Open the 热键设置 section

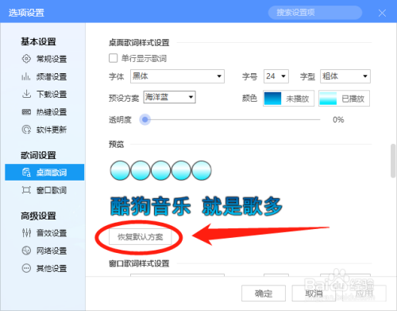click(44, 112)
